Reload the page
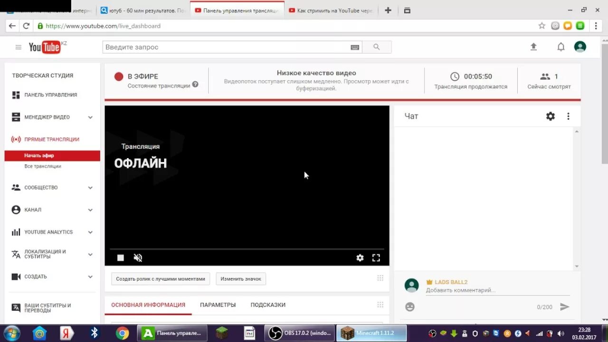This screenshot has height=342, width=608. 26,26
